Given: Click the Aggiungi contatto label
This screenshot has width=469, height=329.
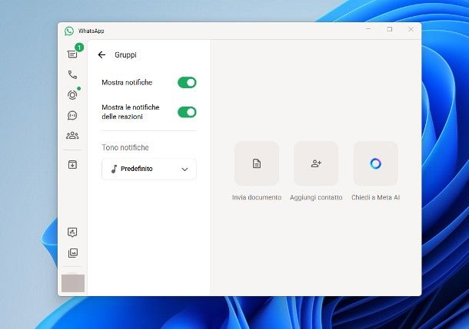Looking at the screenshot, I should [316, 197].
